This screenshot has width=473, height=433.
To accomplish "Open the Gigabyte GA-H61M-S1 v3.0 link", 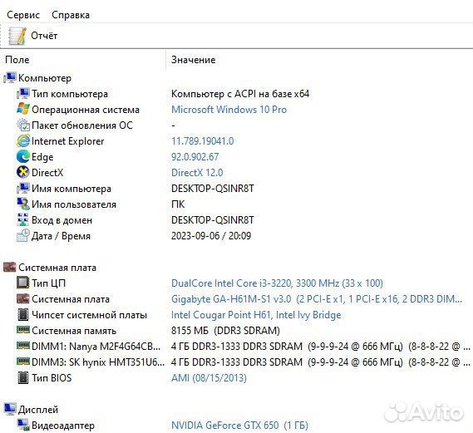I will [x=317, y=299].
